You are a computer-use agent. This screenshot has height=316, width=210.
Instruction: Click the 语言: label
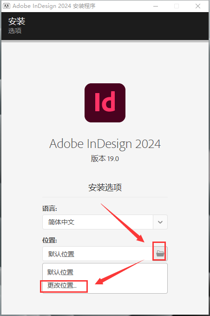[x=50, y=208]
